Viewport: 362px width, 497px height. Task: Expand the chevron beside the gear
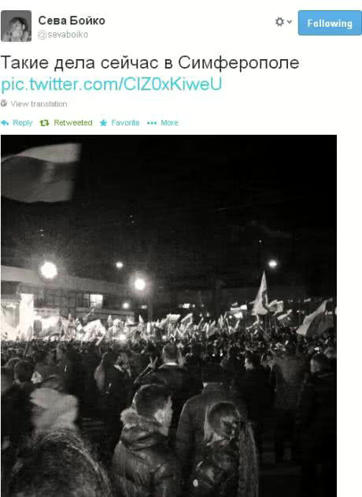[290, 22]
